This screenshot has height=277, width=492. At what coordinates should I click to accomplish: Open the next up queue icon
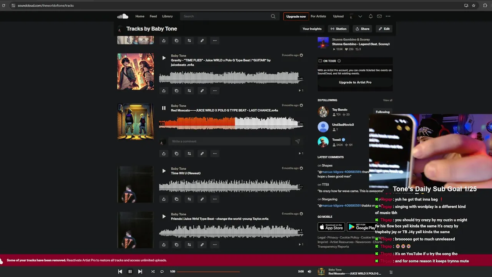[x=391, y=272]
